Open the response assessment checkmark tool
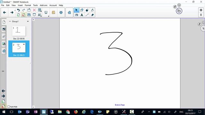Viewport: 205px width, 115px height. pos(53,12)
